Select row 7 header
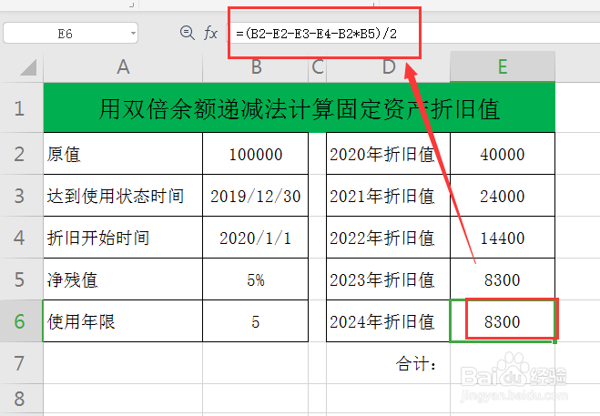Image resolution: width=600 pixels, height=416 pixels. 22,363
